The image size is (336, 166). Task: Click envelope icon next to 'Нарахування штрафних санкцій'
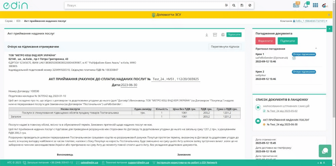click(258, 107)
